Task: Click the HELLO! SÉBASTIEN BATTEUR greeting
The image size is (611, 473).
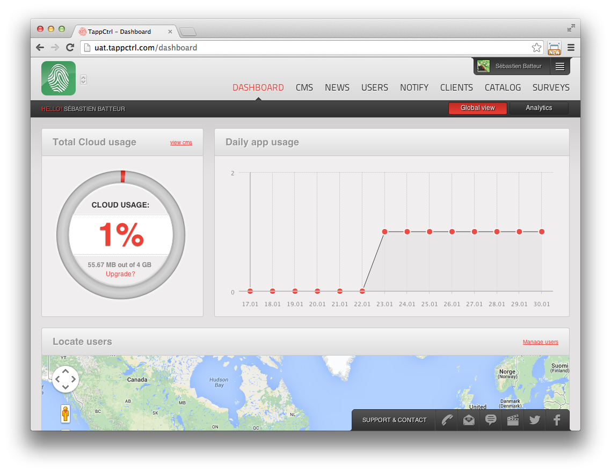Action: pos(83,109)
